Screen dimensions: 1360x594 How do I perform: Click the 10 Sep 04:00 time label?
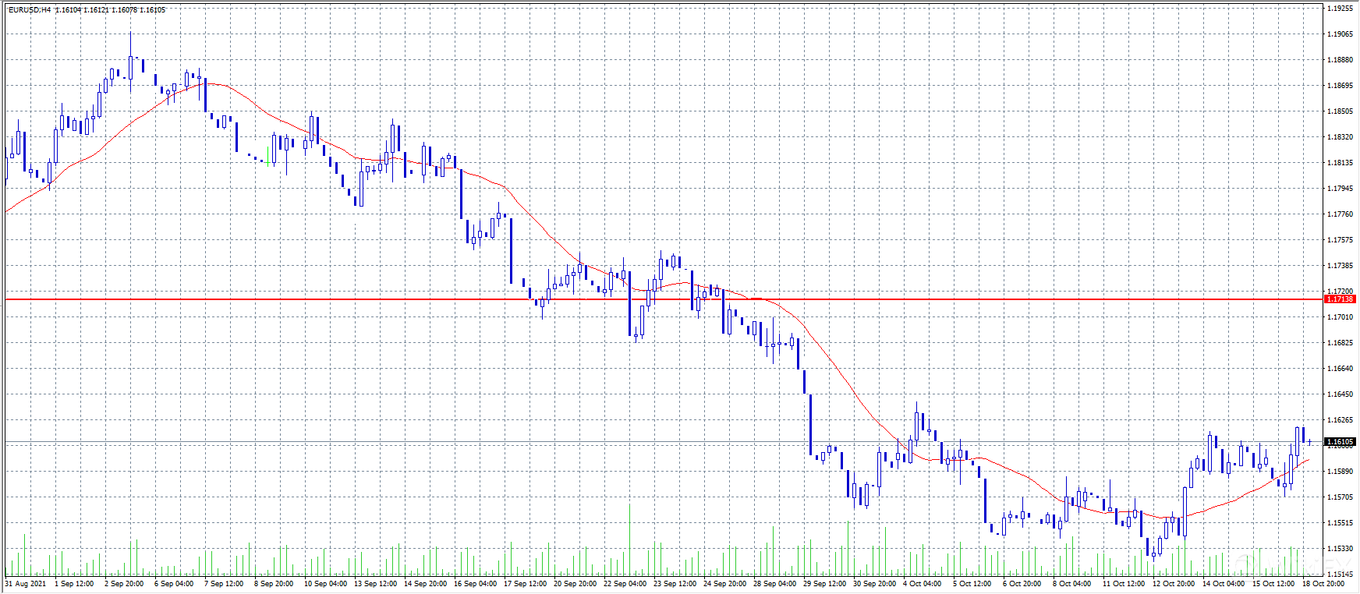(x=325, y=584)
